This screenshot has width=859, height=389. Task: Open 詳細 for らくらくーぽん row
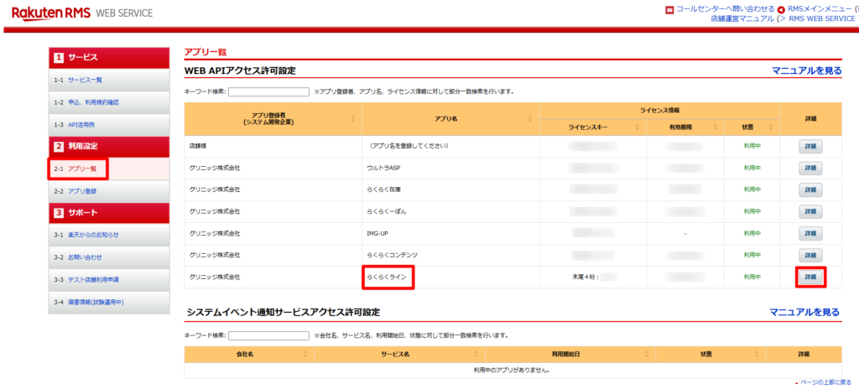click(810, 211)
